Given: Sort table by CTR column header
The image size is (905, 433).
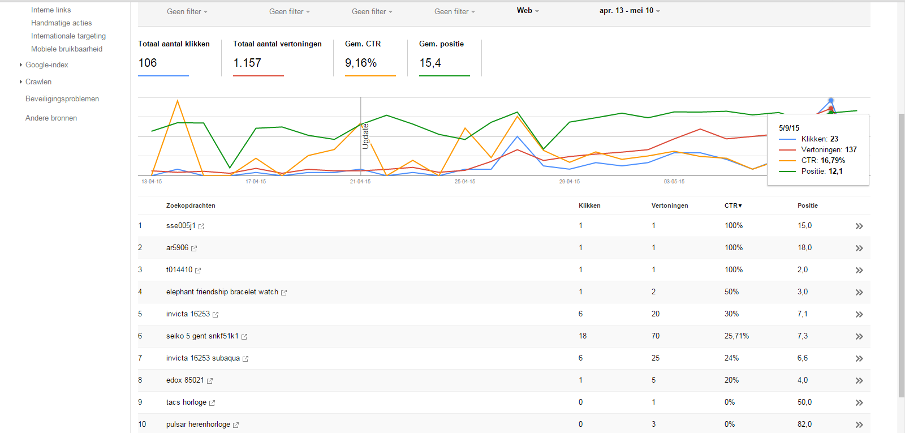Looking at the screenshot, I should [733, 206].
